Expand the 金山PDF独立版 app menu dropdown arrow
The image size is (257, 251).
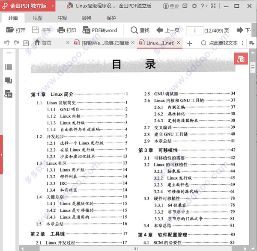tap(53, 6)
